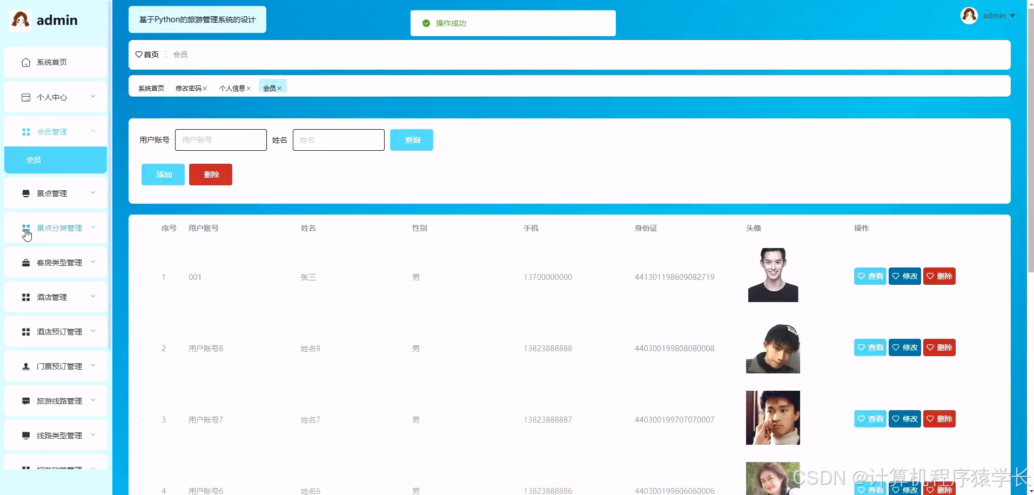This screenshot has height=495, width=1034.
Task: Click heart icon on 删除 button for 姓名8
Action: (930, 347)
